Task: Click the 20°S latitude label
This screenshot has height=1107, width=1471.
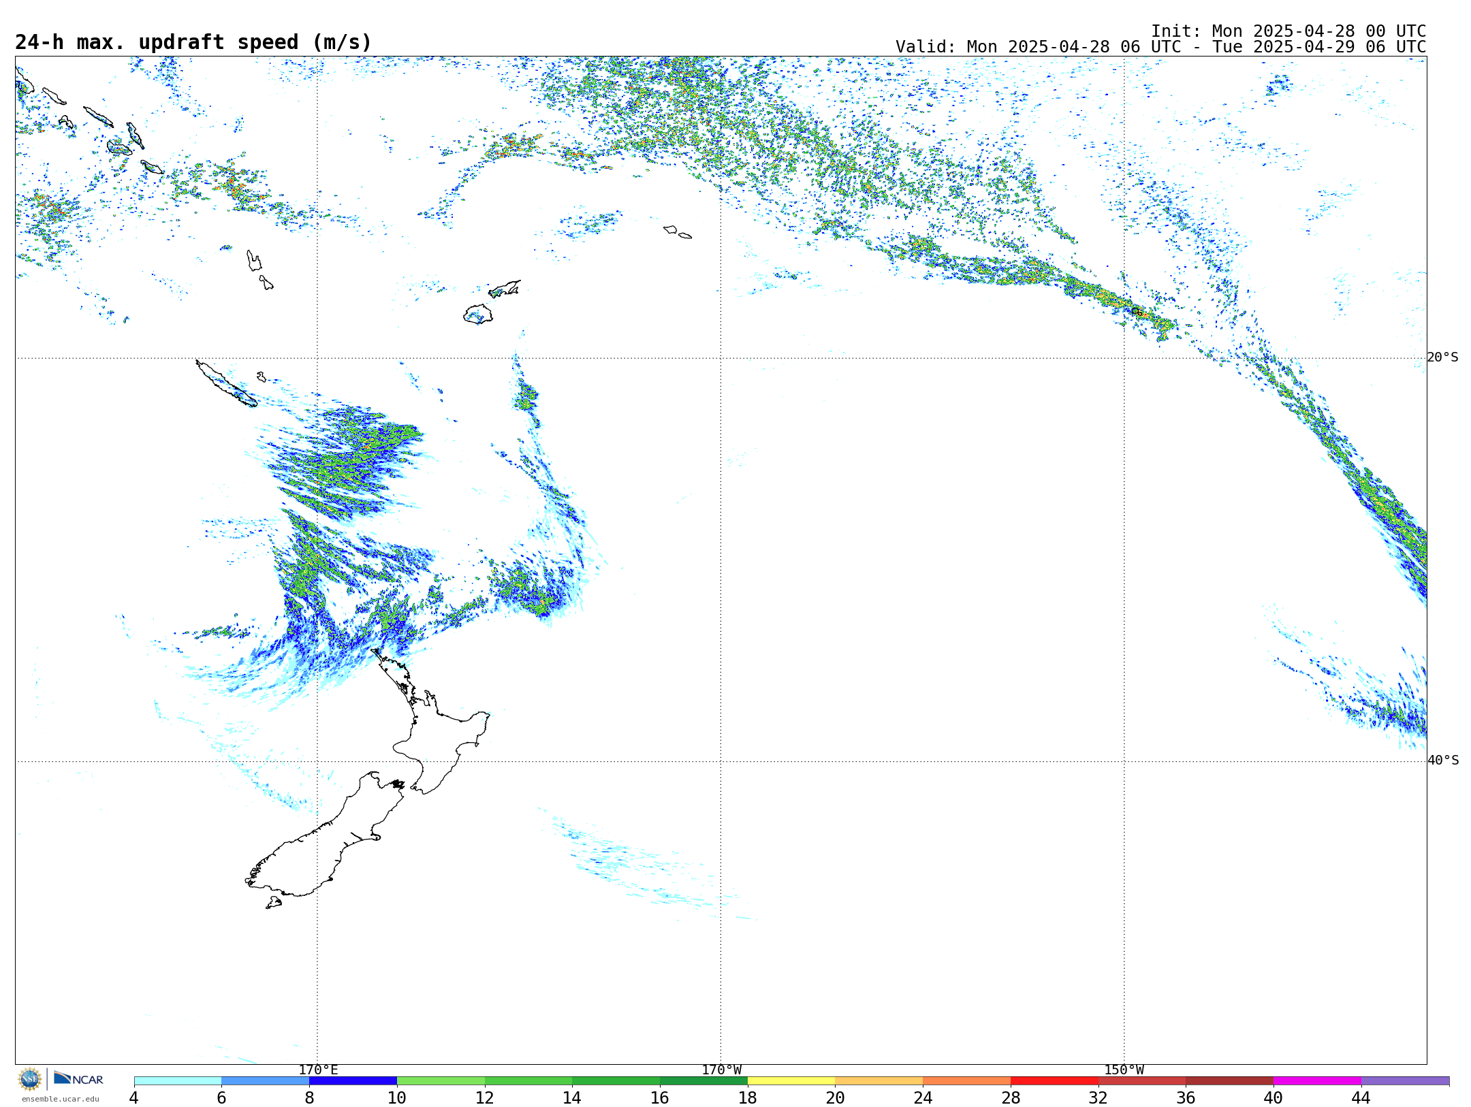Action: [x=1443, y=357]
